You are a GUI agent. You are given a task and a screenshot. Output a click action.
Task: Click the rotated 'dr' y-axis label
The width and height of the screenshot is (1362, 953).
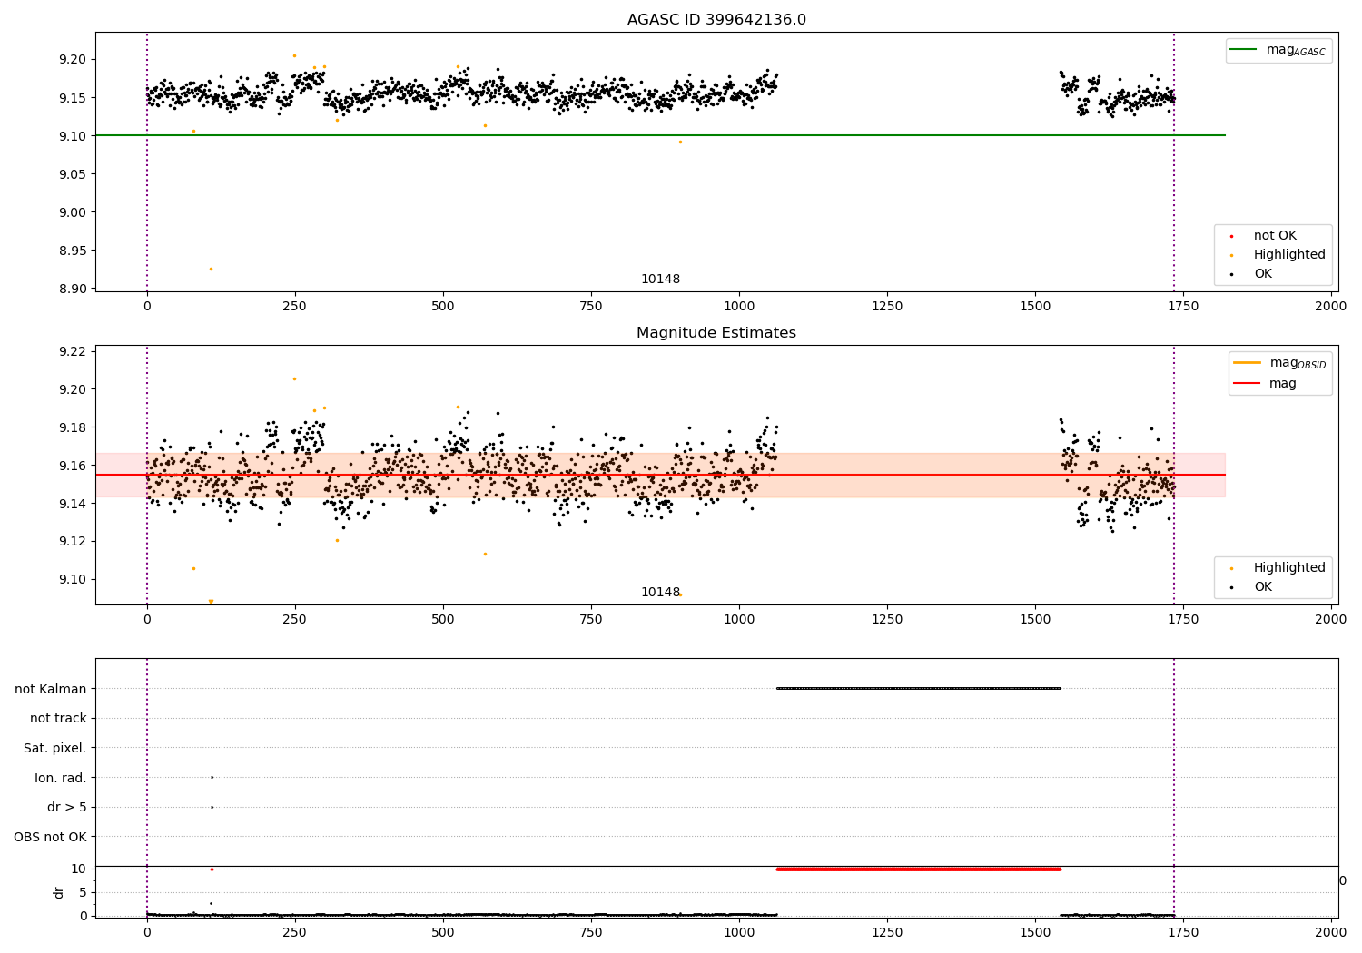pyautogui.click(x=59, y=892)
